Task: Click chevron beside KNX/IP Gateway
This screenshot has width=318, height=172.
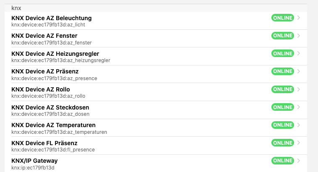Action: [299, 161]
